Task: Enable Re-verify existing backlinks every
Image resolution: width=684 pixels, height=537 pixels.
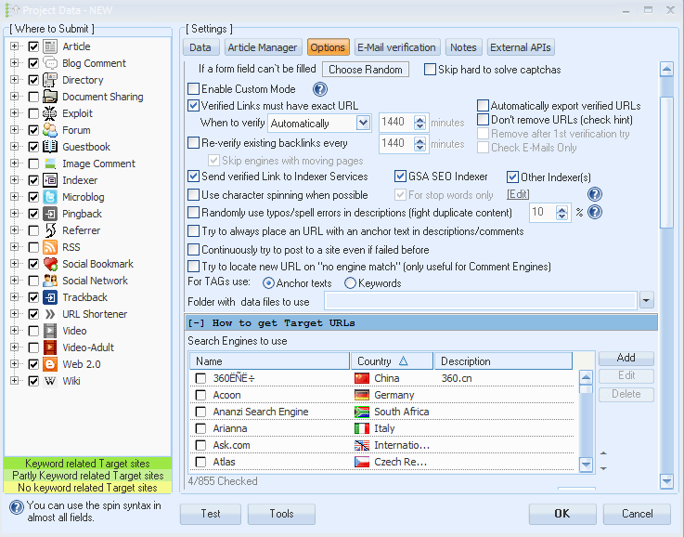Action: (x=193, y=143)
